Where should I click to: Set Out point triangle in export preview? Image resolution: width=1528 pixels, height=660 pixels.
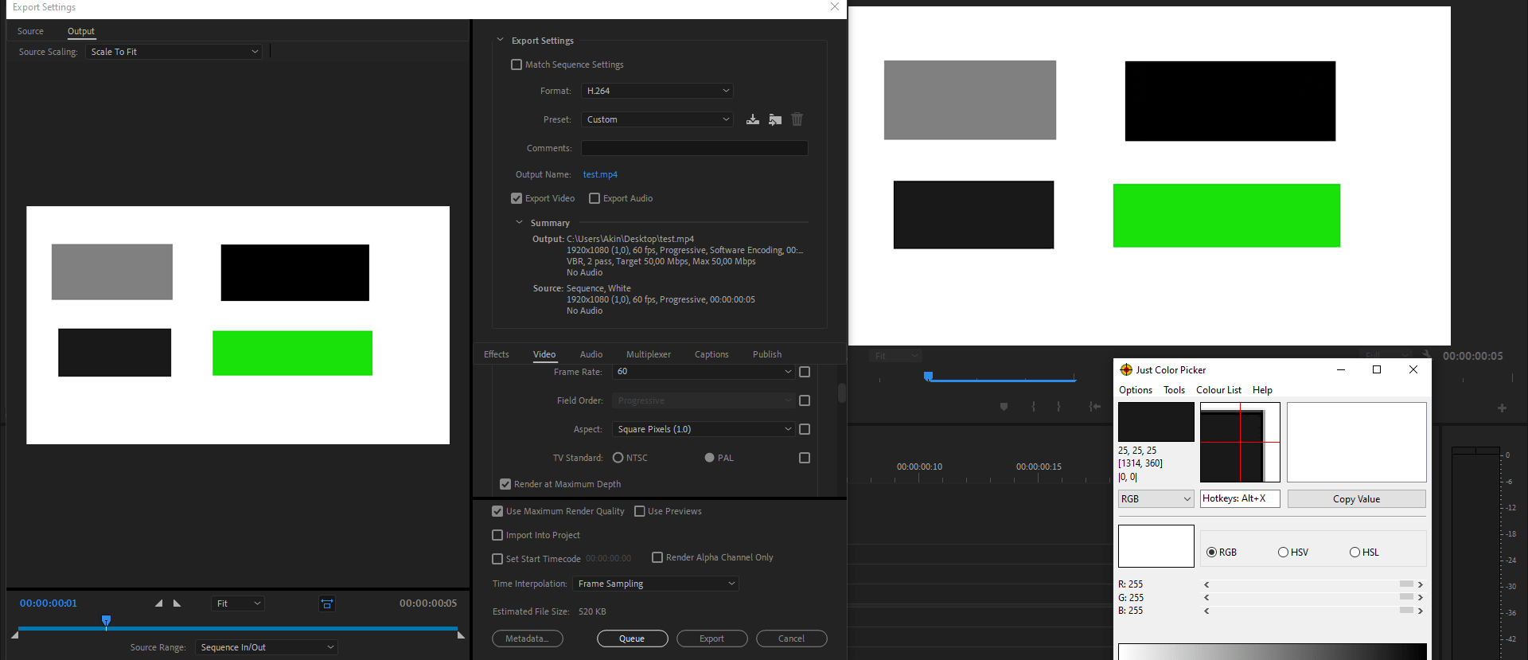coord(177,603)
